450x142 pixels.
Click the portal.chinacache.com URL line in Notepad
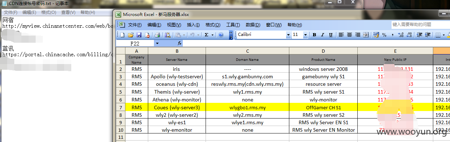click(x=58, y=54)
